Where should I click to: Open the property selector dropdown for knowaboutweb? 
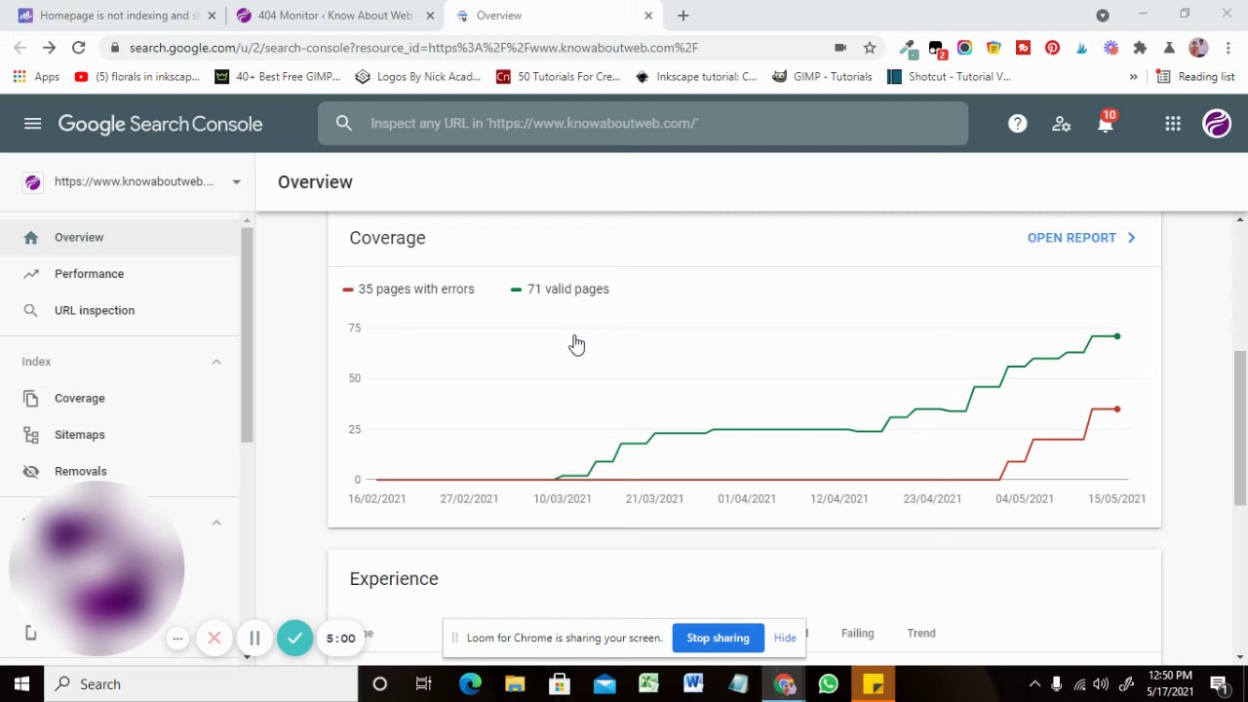(x=236, y=181)
